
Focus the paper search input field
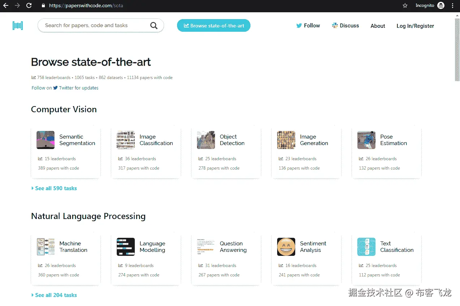pos(94,26)
